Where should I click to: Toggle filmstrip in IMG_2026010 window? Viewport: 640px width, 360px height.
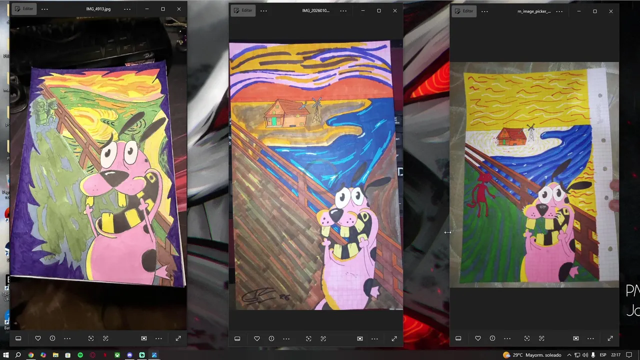(x=237, y=338)
